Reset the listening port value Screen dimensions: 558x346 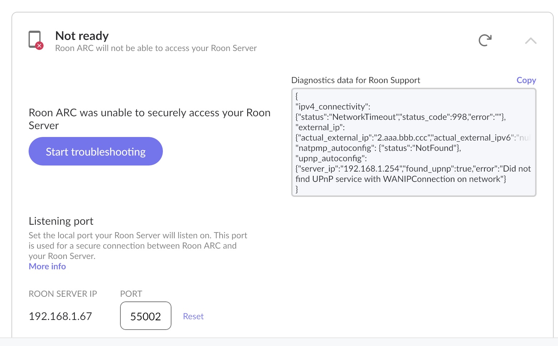[x=193, y=316]
